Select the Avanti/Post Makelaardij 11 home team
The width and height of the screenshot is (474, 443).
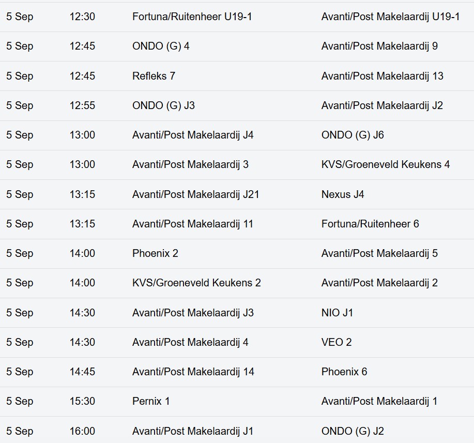click(193, 224)
